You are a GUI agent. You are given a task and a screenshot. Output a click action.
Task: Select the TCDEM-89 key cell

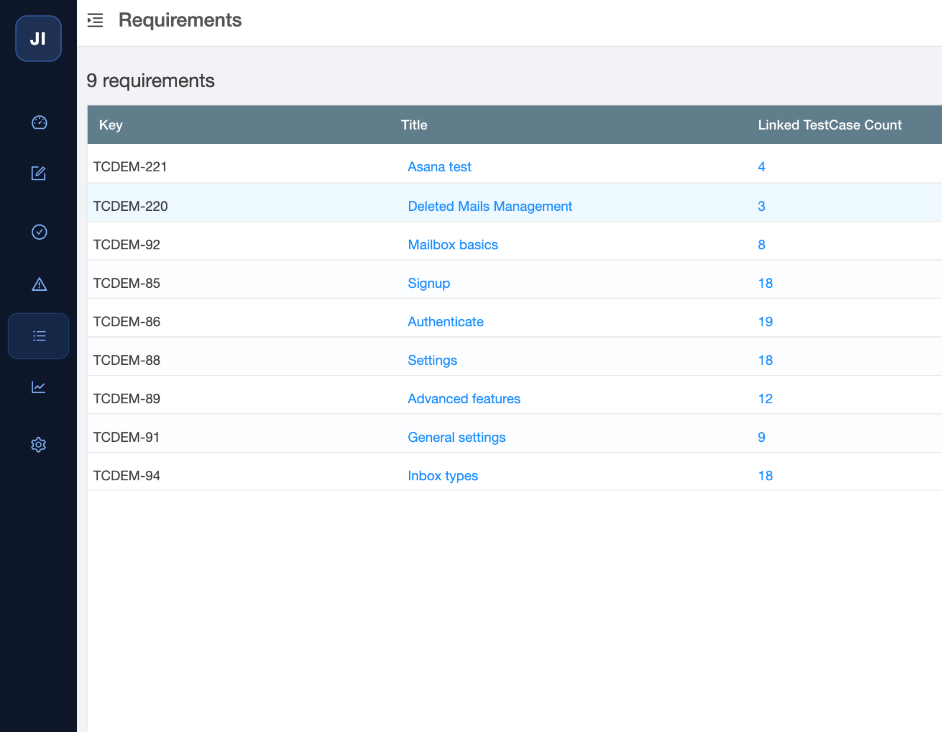126,399
